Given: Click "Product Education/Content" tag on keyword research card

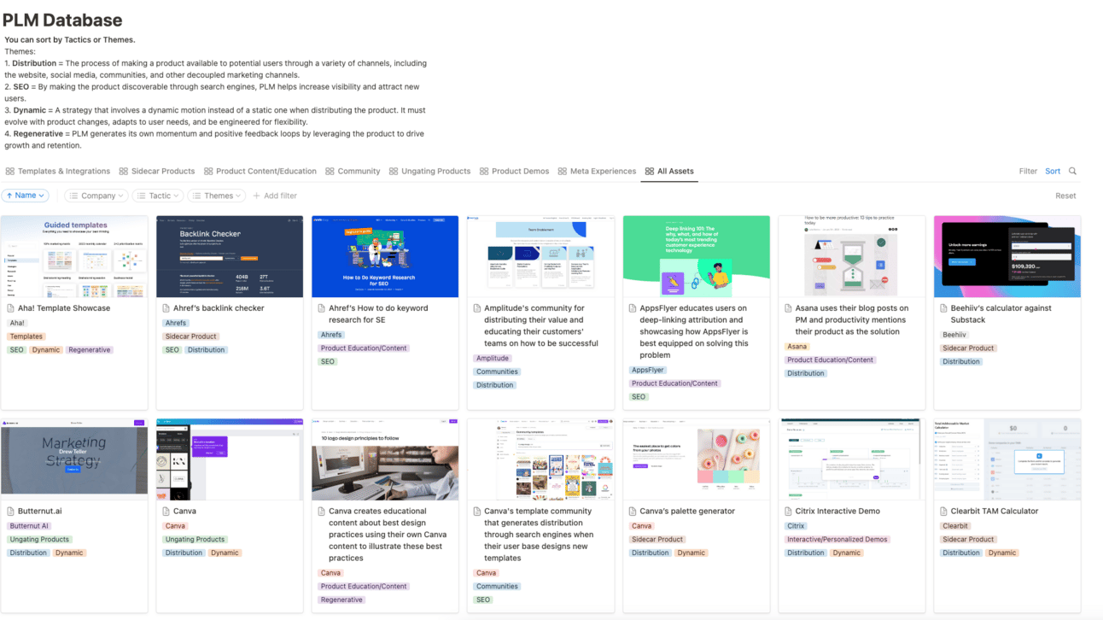Looking at the screenshot, I should tap(364, 348).
